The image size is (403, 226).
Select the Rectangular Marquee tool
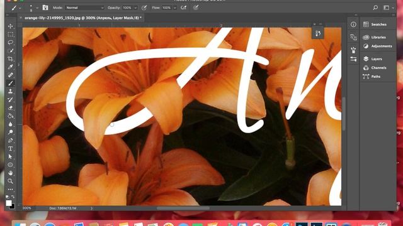click(10, 35)
